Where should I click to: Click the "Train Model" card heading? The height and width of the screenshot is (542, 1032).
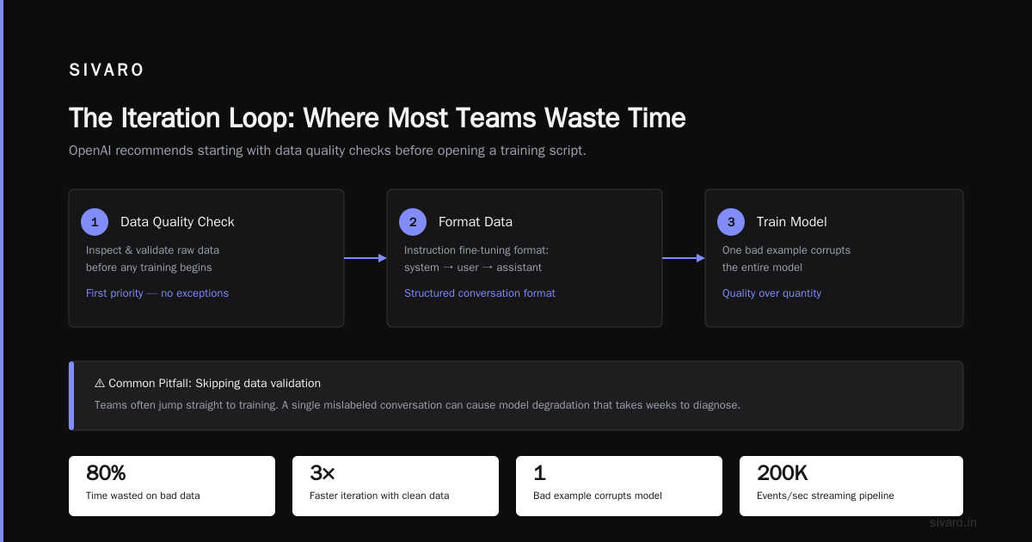791,222
